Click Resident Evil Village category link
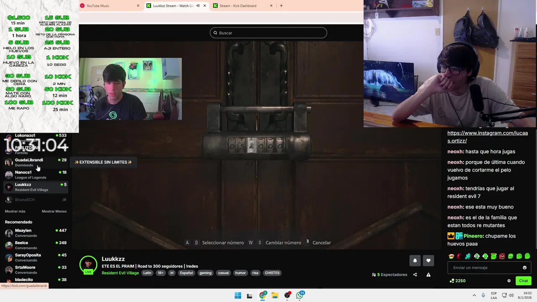537x302 pixels. point(120,273)
